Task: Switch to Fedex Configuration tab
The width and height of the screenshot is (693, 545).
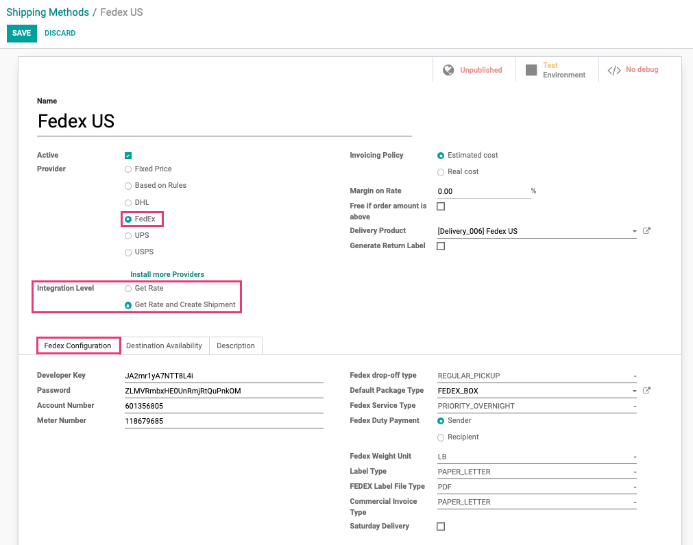Action: [77, 346]
